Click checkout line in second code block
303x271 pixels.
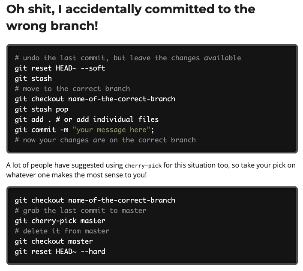point(95,200)
